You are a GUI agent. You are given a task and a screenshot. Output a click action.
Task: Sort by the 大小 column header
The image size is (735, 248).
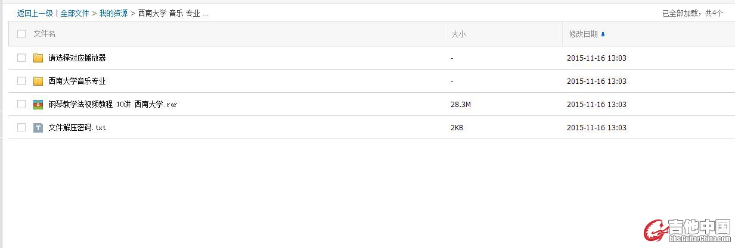coord(458,34)
